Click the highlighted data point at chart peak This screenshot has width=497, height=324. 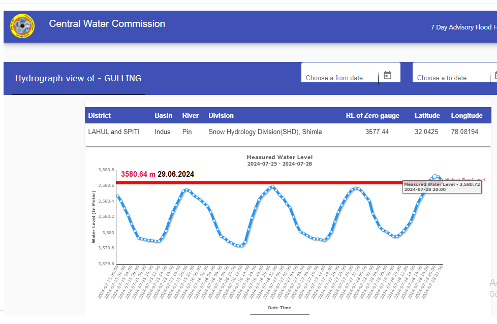point(436,177)
